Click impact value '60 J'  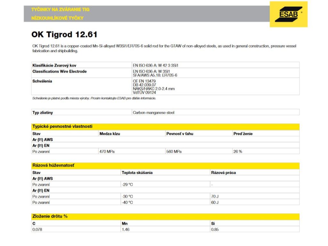(215, 202)
